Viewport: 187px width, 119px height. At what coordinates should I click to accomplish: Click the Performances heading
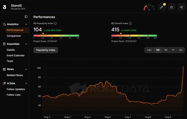(44, 17)
